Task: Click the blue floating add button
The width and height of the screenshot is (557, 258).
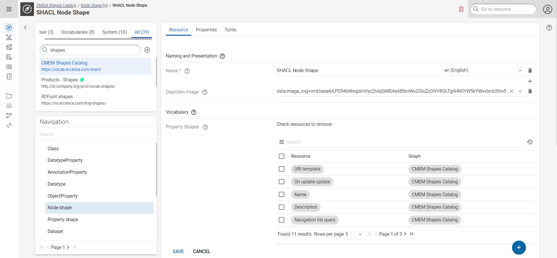Action: [519, 247]
